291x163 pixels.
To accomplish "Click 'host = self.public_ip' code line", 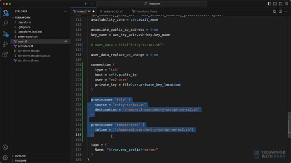I will click(x=115, y=75).
